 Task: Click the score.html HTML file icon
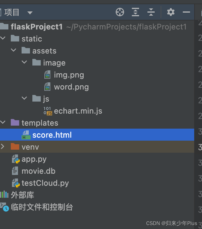coord(26,135)
